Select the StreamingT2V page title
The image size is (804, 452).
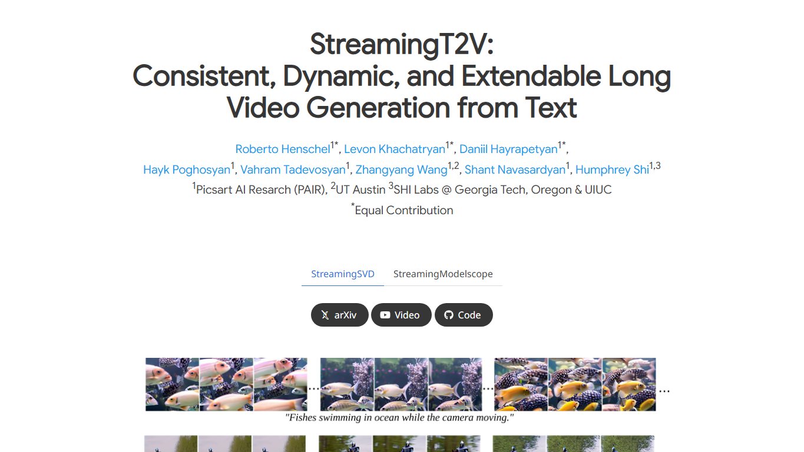tap(402, 76)
